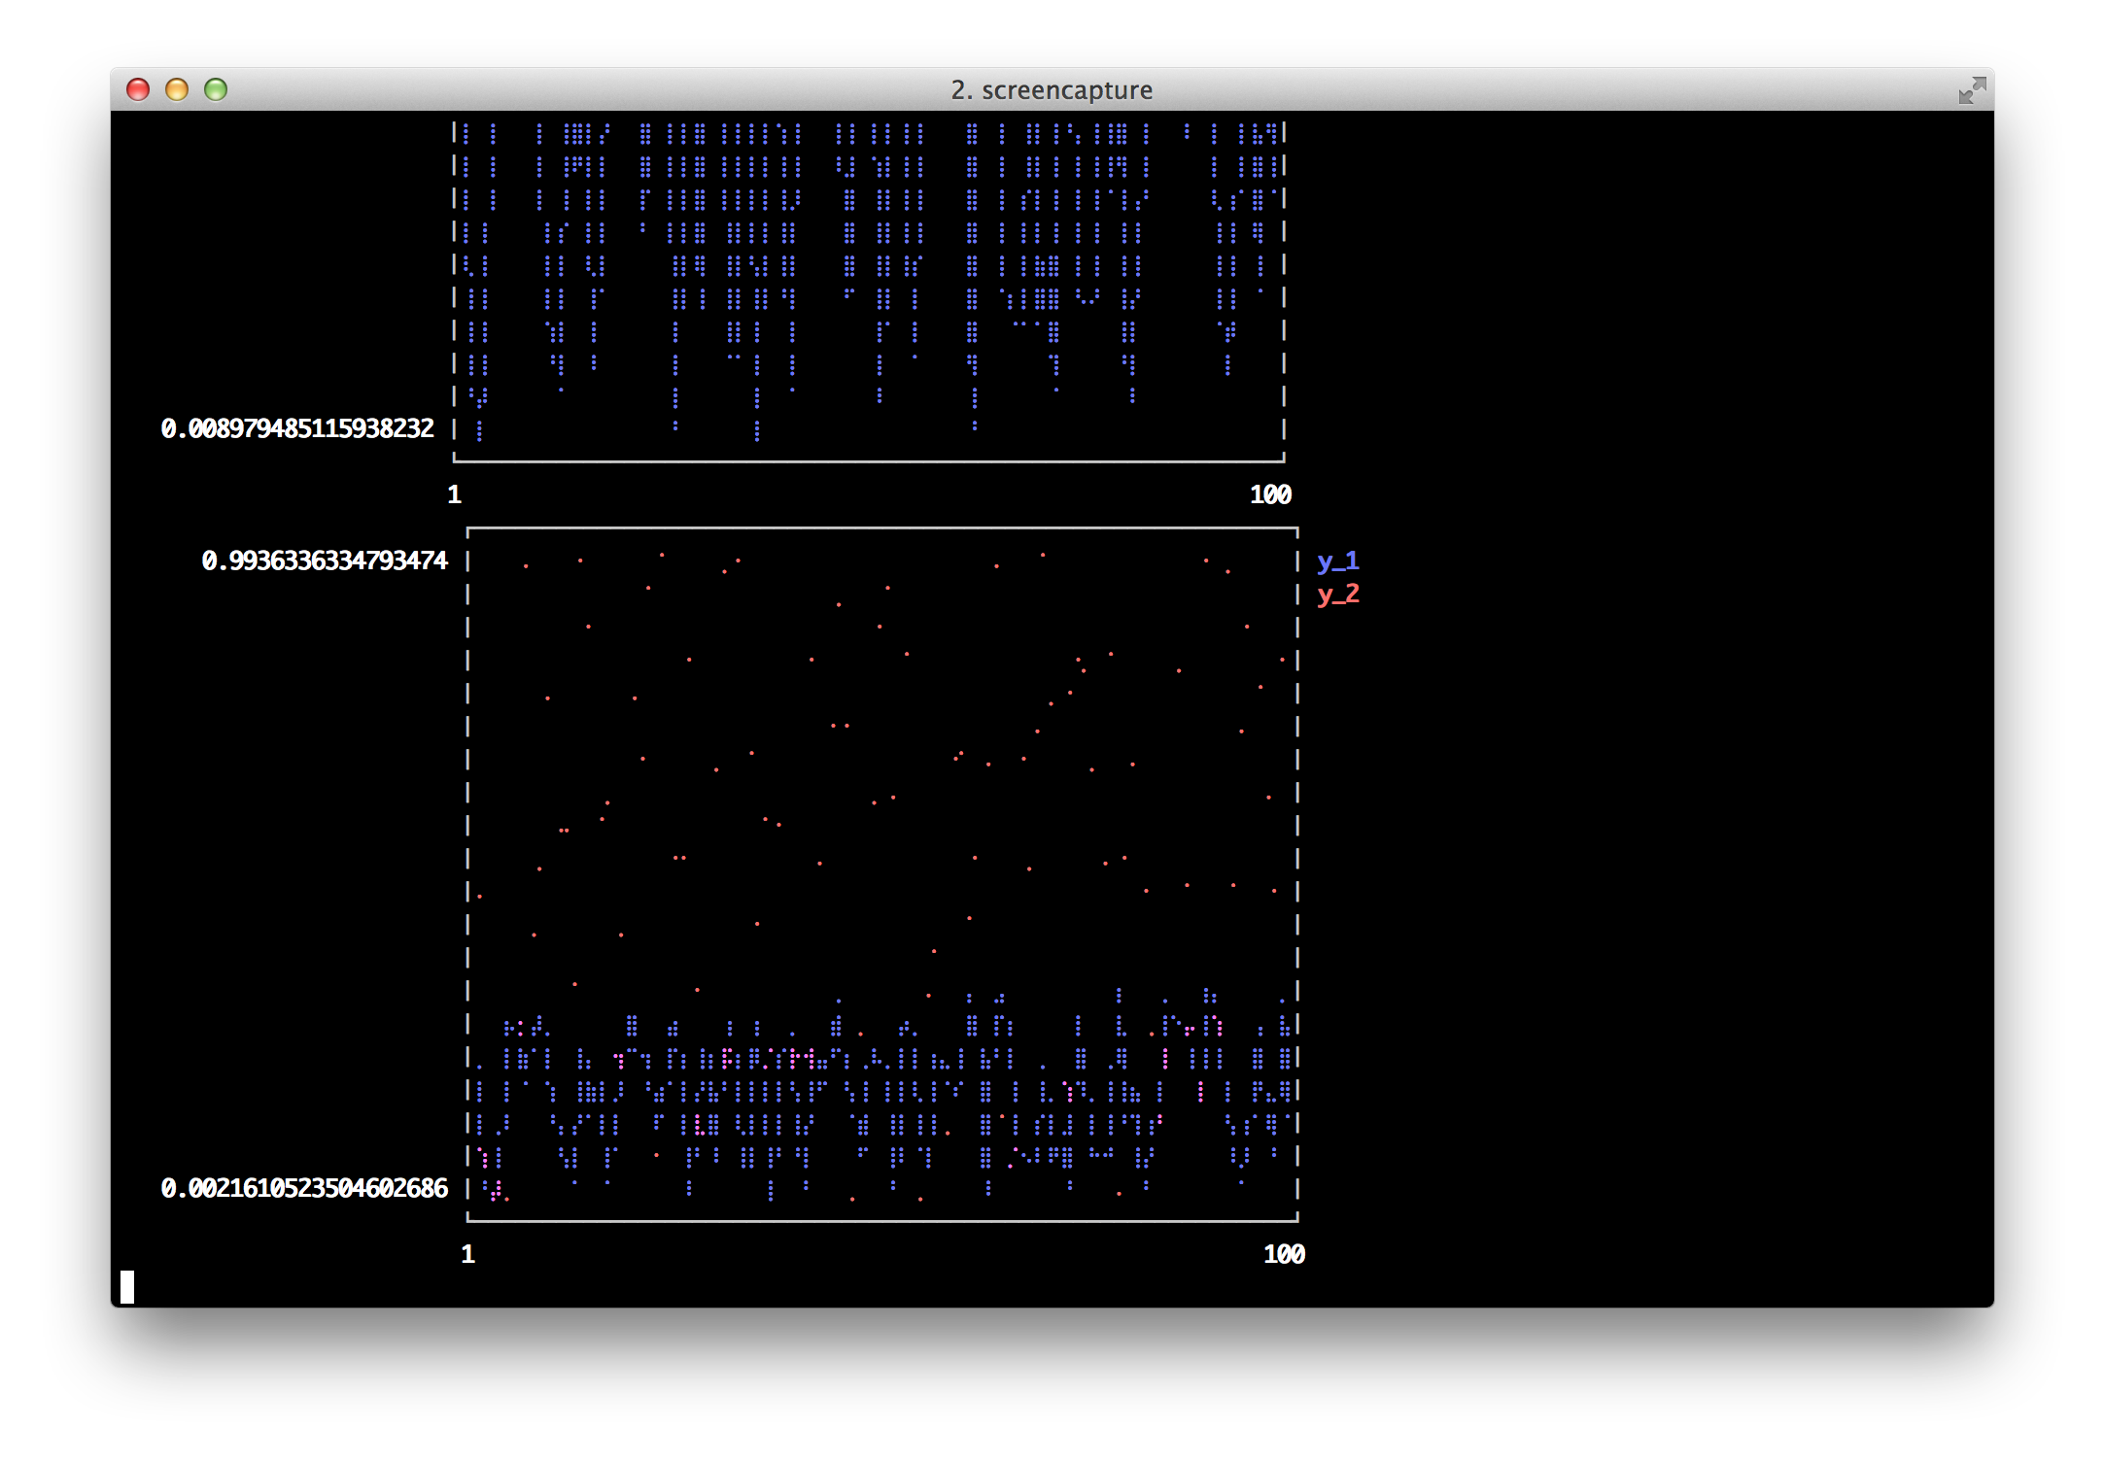Click the empty title bar area left of the title
This screenshot has height=1461, width=2105.
pyautogui.click(x=583, y=90)
